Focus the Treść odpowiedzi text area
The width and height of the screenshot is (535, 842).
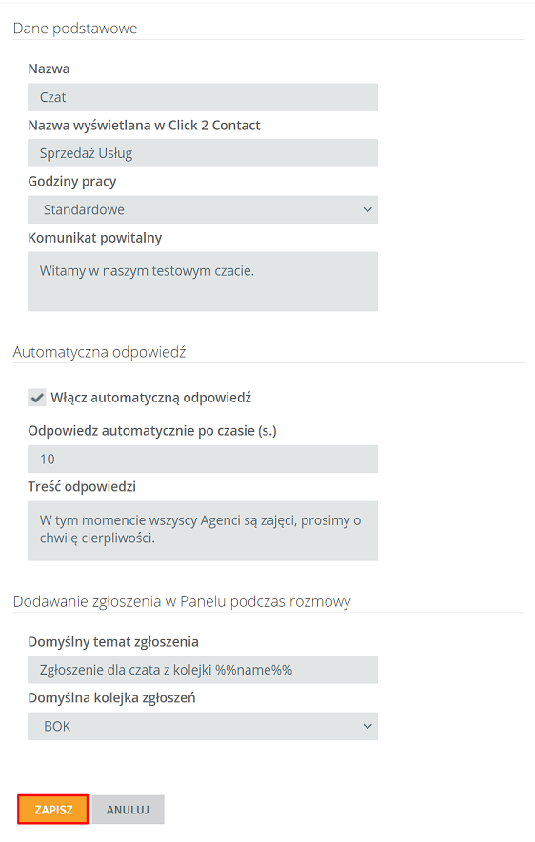click(x=203, y=531)
